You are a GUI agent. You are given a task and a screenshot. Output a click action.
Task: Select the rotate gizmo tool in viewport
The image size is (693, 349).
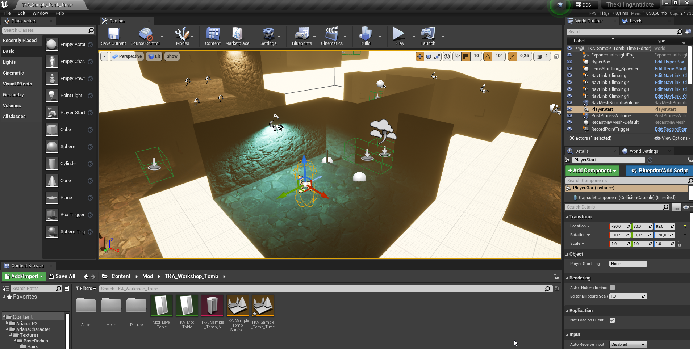point(429,56)
